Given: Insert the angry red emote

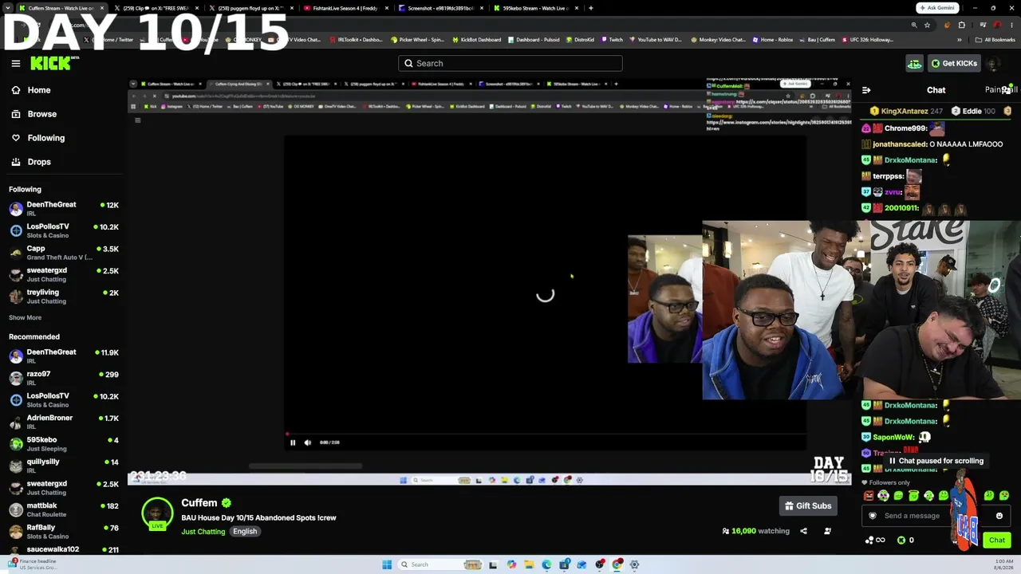Looking at the screenshot, I should tap(868, 496).
